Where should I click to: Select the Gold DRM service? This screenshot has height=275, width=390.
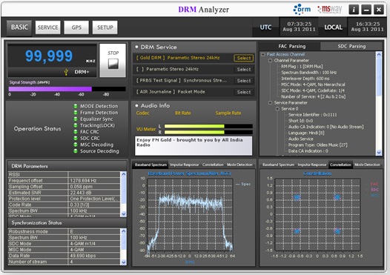click(x=244, y=58)
